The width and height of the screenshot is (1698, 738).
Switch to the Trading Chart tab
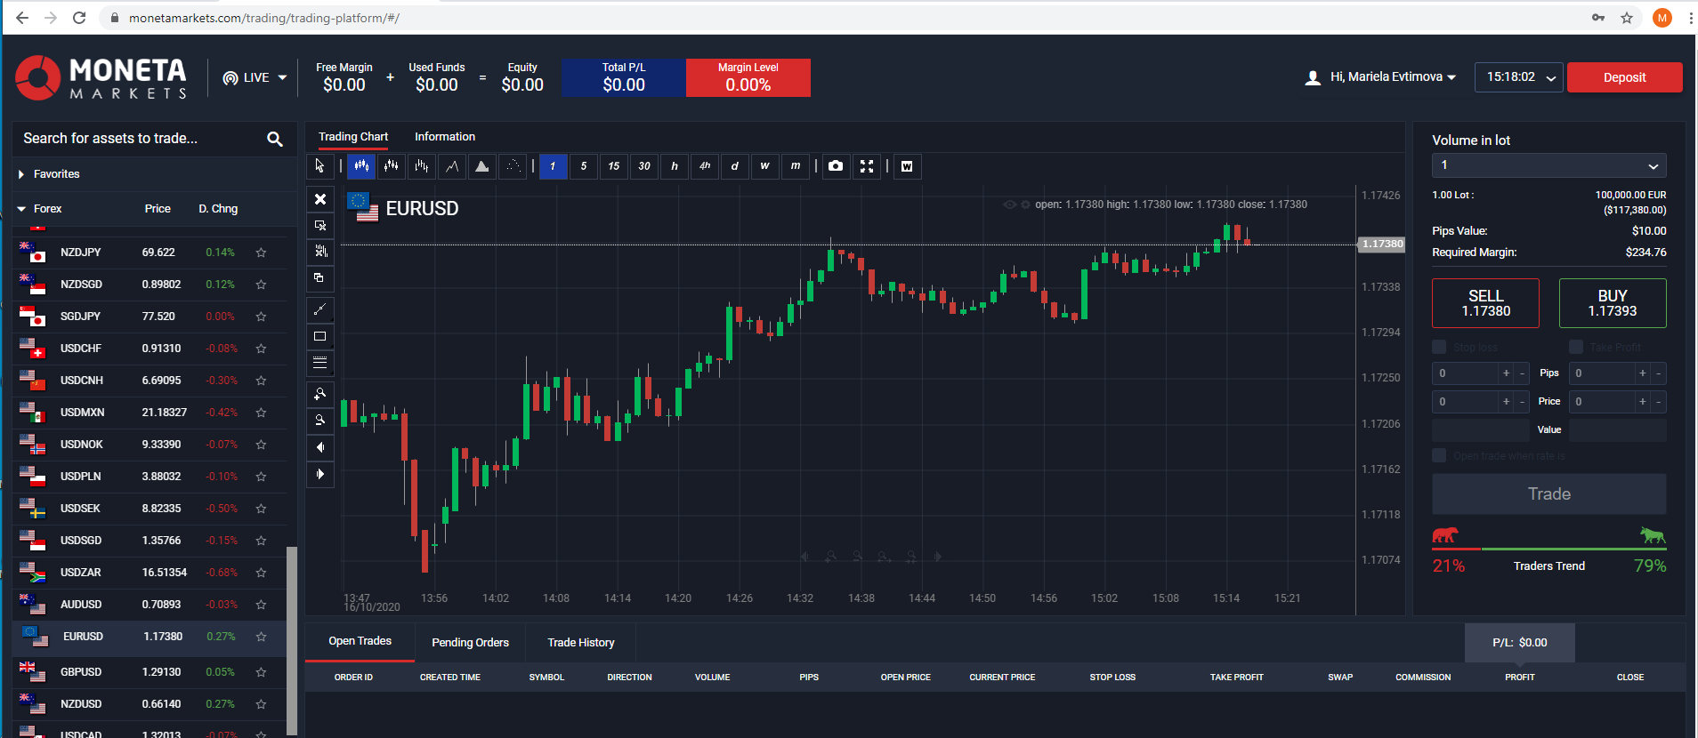tap(353, 137)
